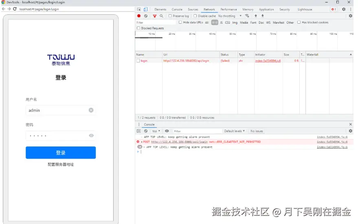Open the top context dropdown in console
This screenshot has width=358, height=224.
[156, 131]
